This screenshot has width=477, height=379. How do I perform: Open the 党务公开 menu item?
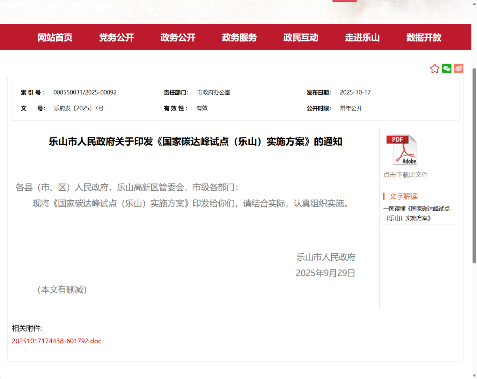pyautogui.click(x=117, y=37)
